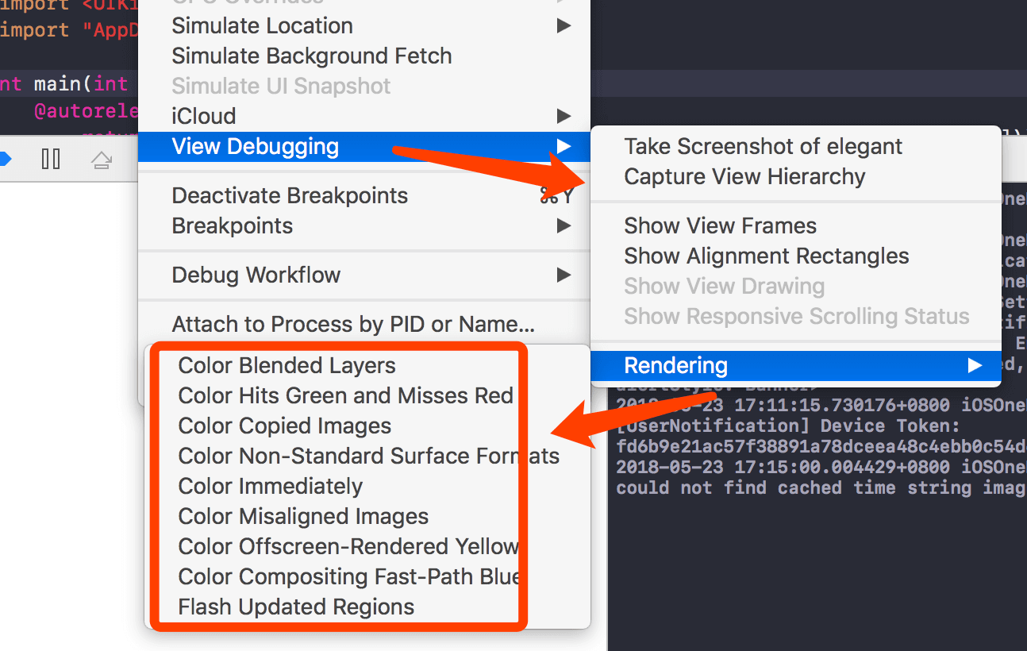Click the blue breakpoint toggle icon
1027x651 pixels.
click(x=5, y=160)
